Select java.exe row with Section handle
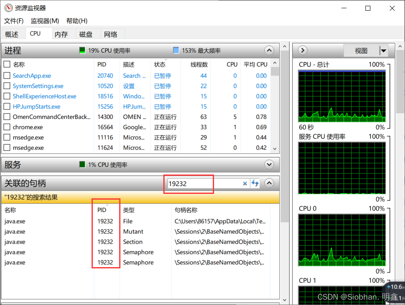The image size is (405, 305). point(137,242)
